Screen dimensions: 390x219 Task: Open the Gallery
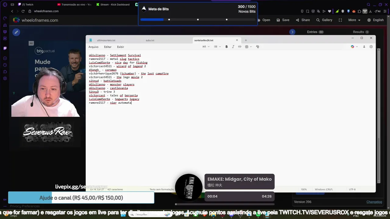point(324,20)
